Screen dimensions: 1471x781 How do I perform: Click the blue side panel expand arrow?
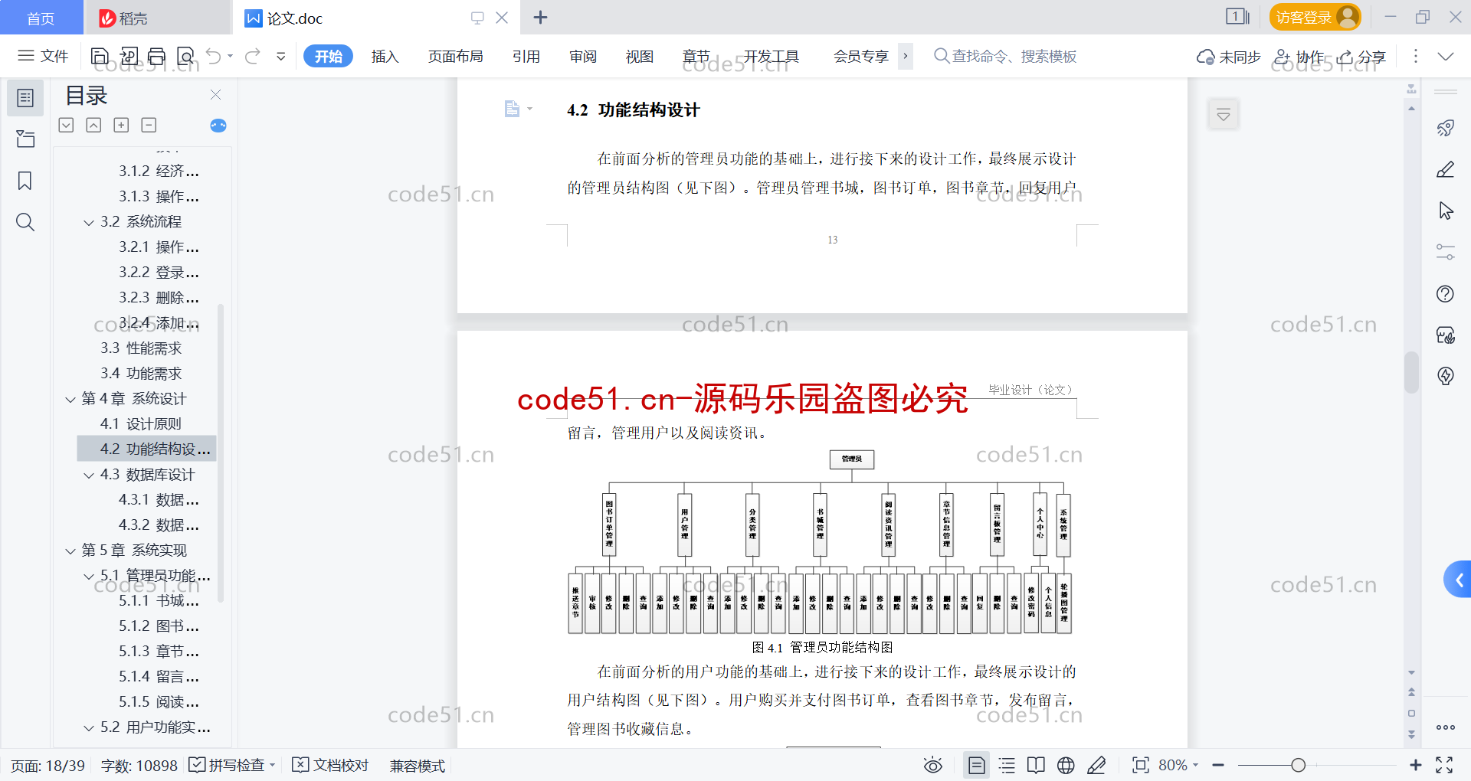(x=1458, y=580)
